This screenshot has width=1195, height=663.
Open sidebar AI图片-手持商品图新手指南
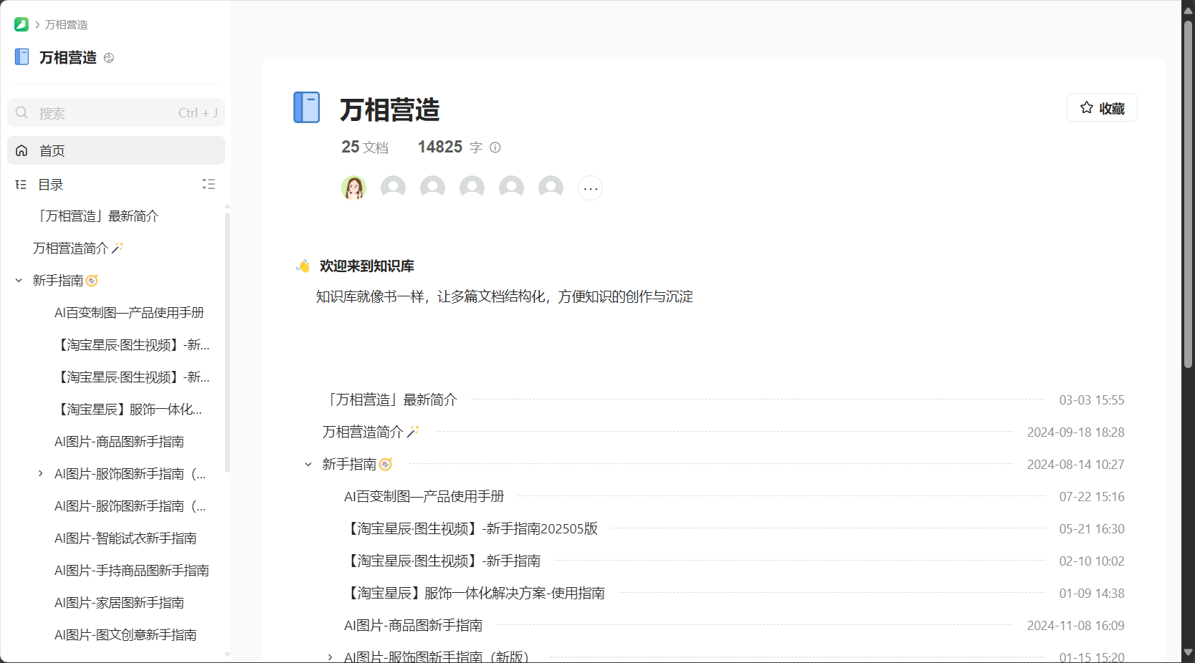pos(132,570)
